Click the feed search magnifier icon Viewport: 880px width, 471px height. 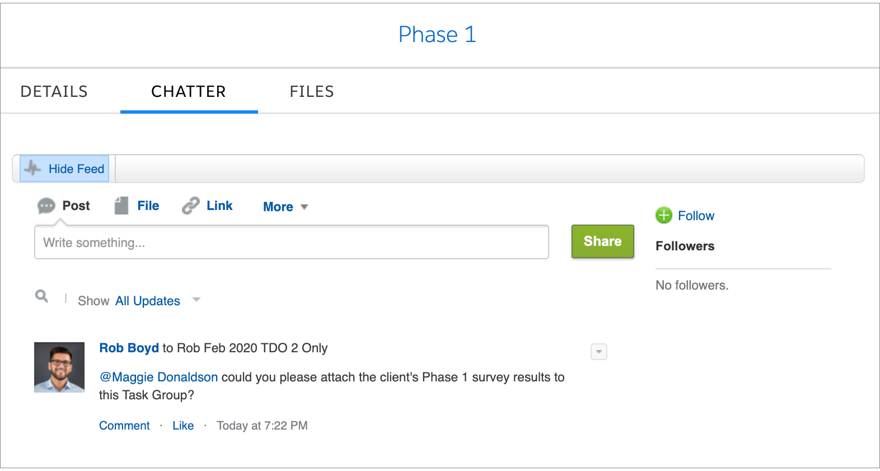coord(41,296)
